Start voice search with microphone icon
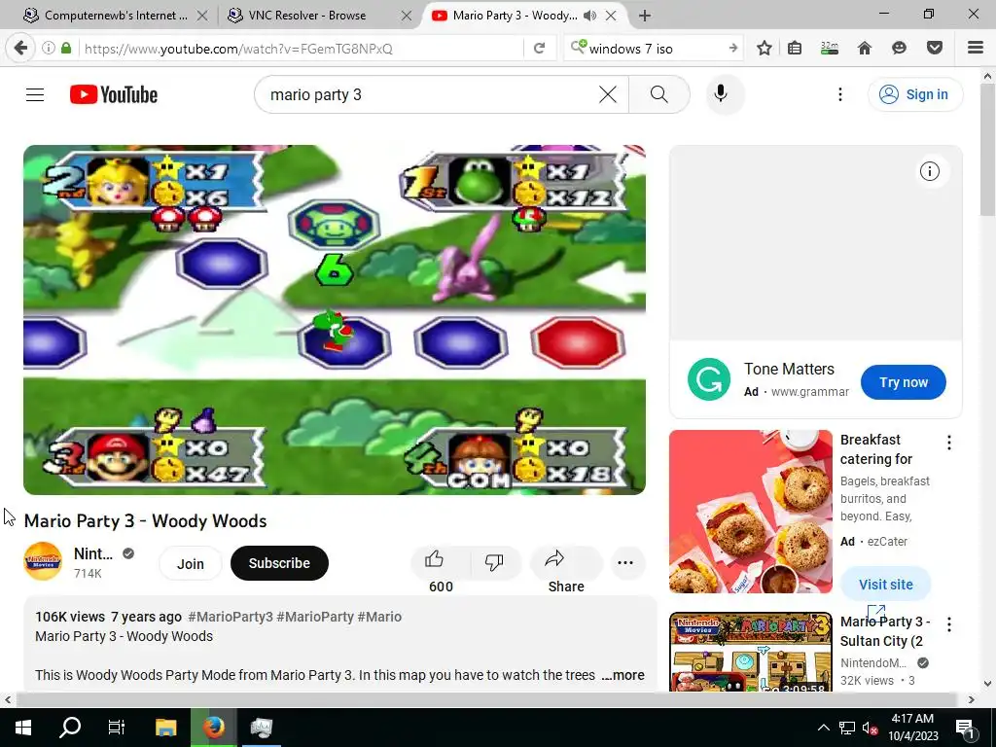 tap(721, 94)
